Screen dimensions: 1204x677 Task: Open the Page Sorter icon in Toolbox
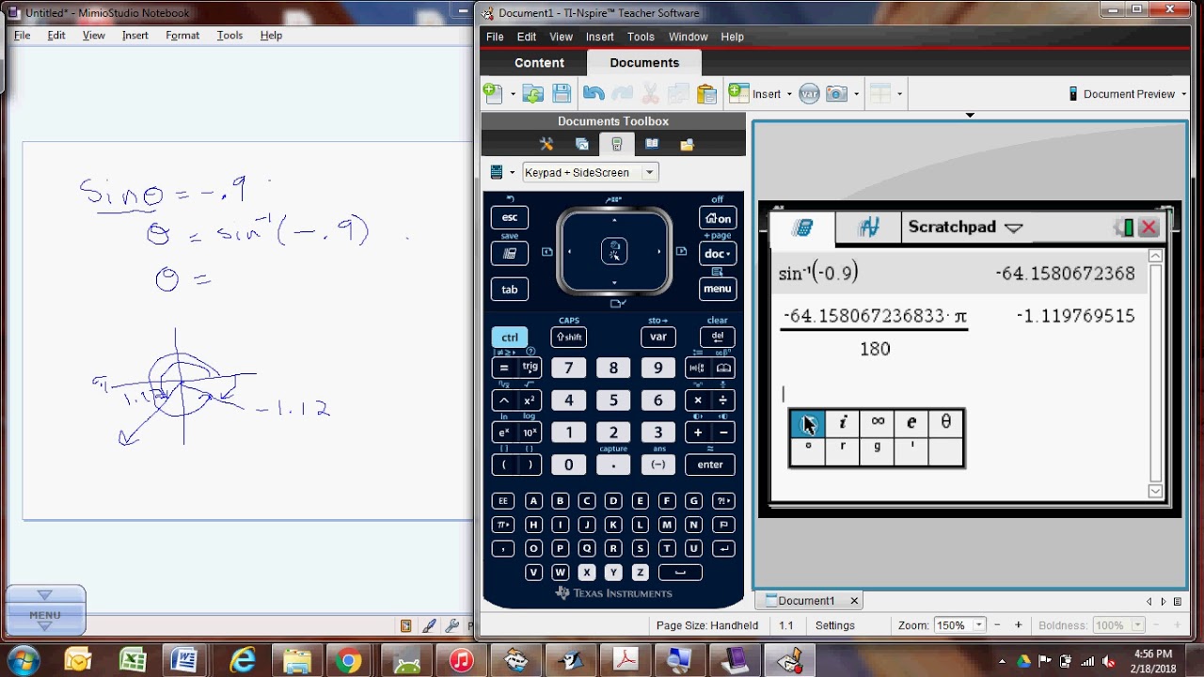click(x=582, y=144)
